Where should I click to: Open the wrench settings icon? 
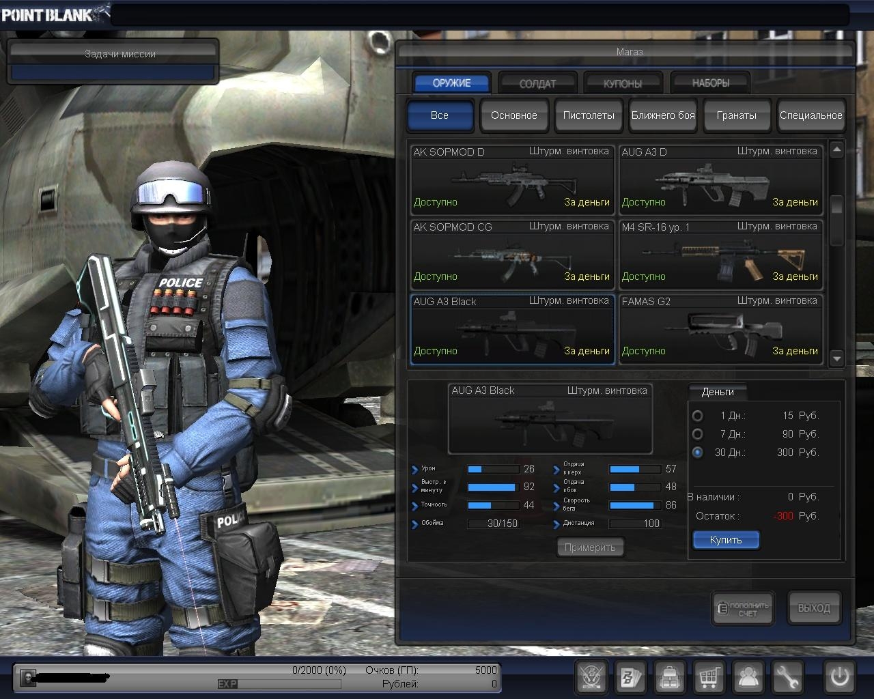click(x=788, y=677)
